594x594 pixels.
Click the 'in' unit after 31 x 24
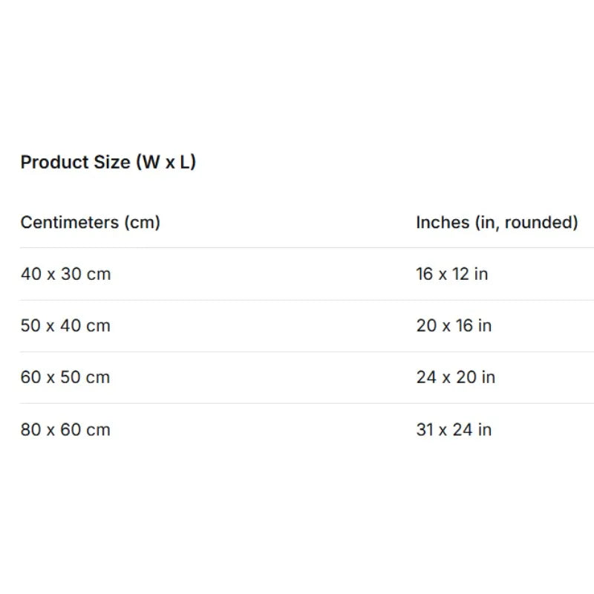(x=484, y=429)
